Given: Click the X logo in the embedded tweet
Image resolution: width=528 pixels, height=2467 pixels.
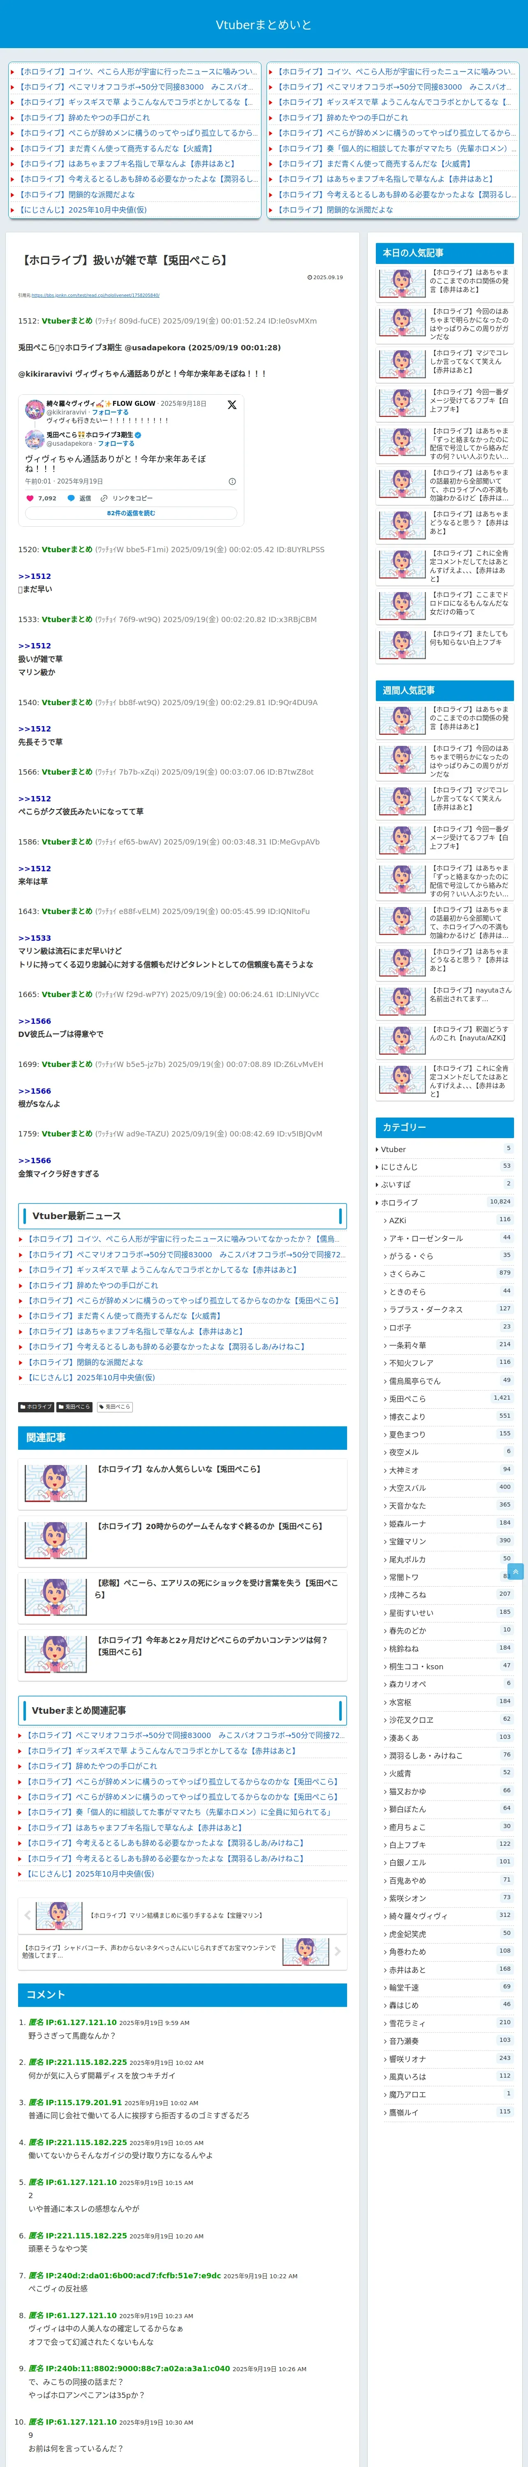Looking at the screenshot, I should pos(232,405).
